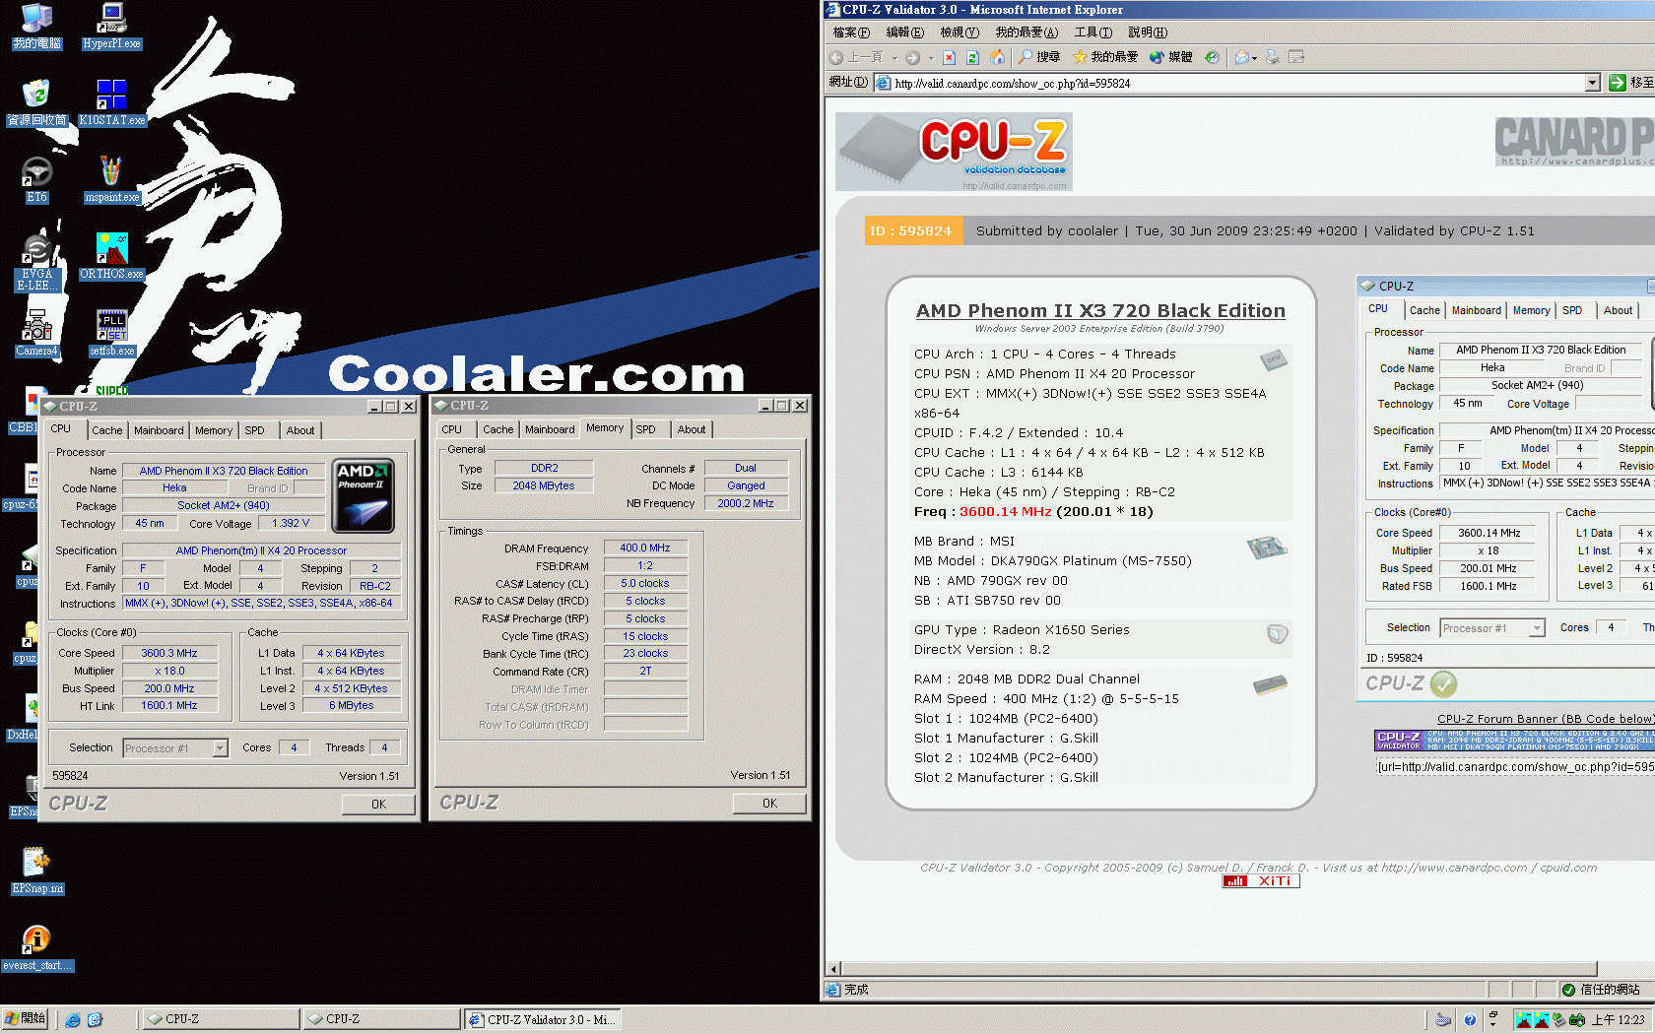This screenshot has height=1034, width=1655.
Task: Open Processor #1 selection dropdown in desktop CPU-Z window
Action: (220, 748)
